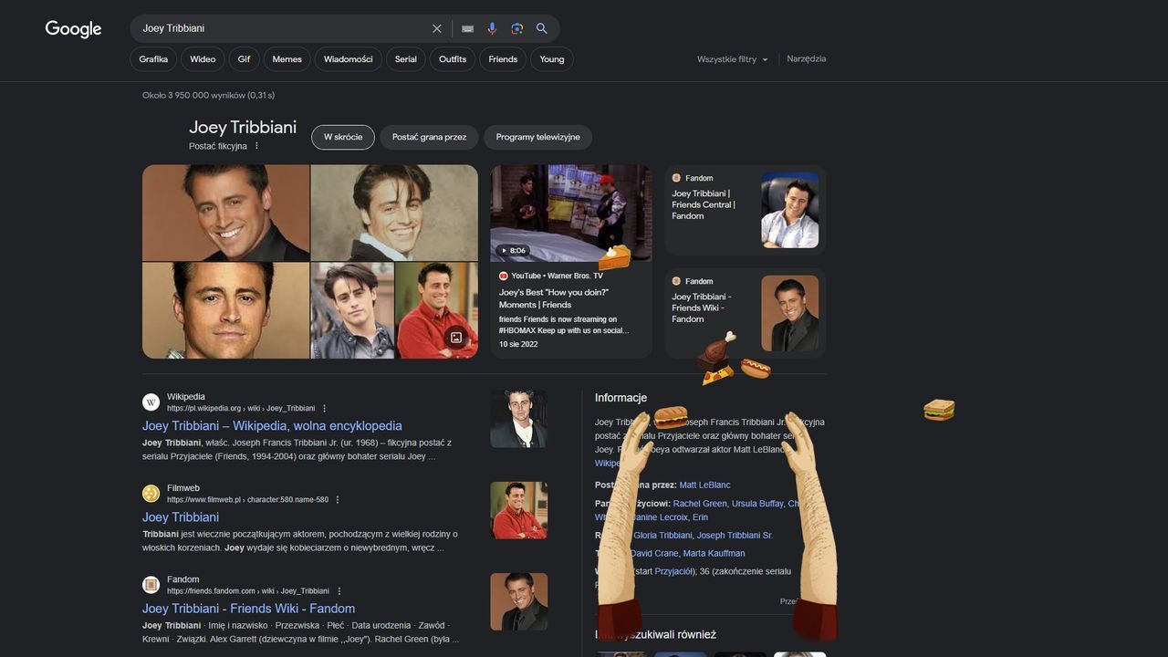Click the www.filmweb.pl URL breadcrumb
1168x657 pixels.
pyautogui.click(x=247, y=499)
